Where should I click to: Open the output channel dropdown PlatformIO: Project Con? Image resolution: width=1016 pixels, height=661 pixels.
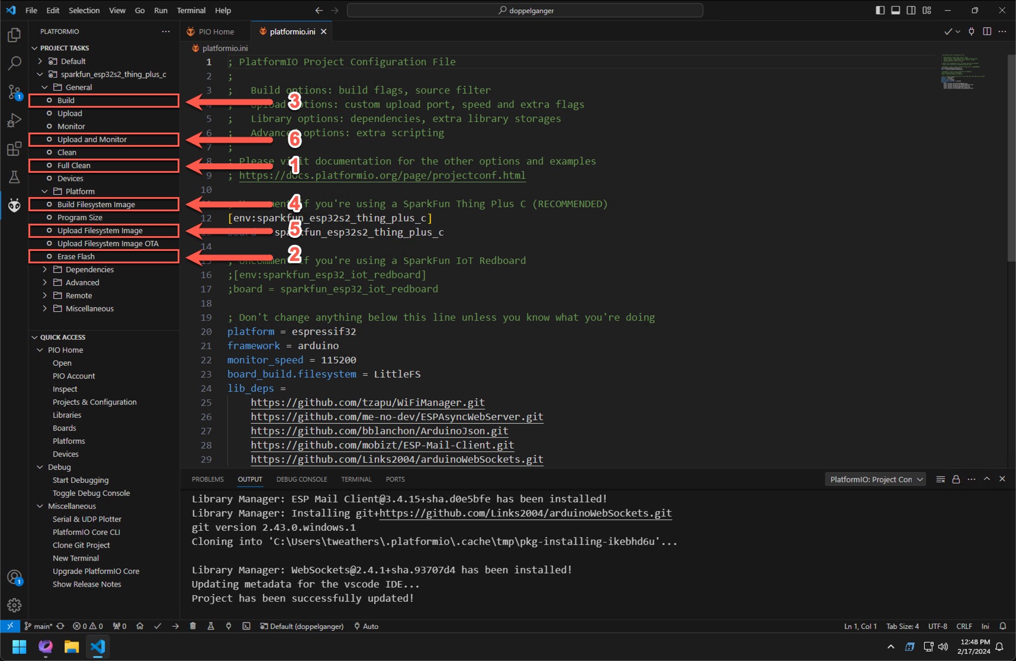tap(876, 479)
